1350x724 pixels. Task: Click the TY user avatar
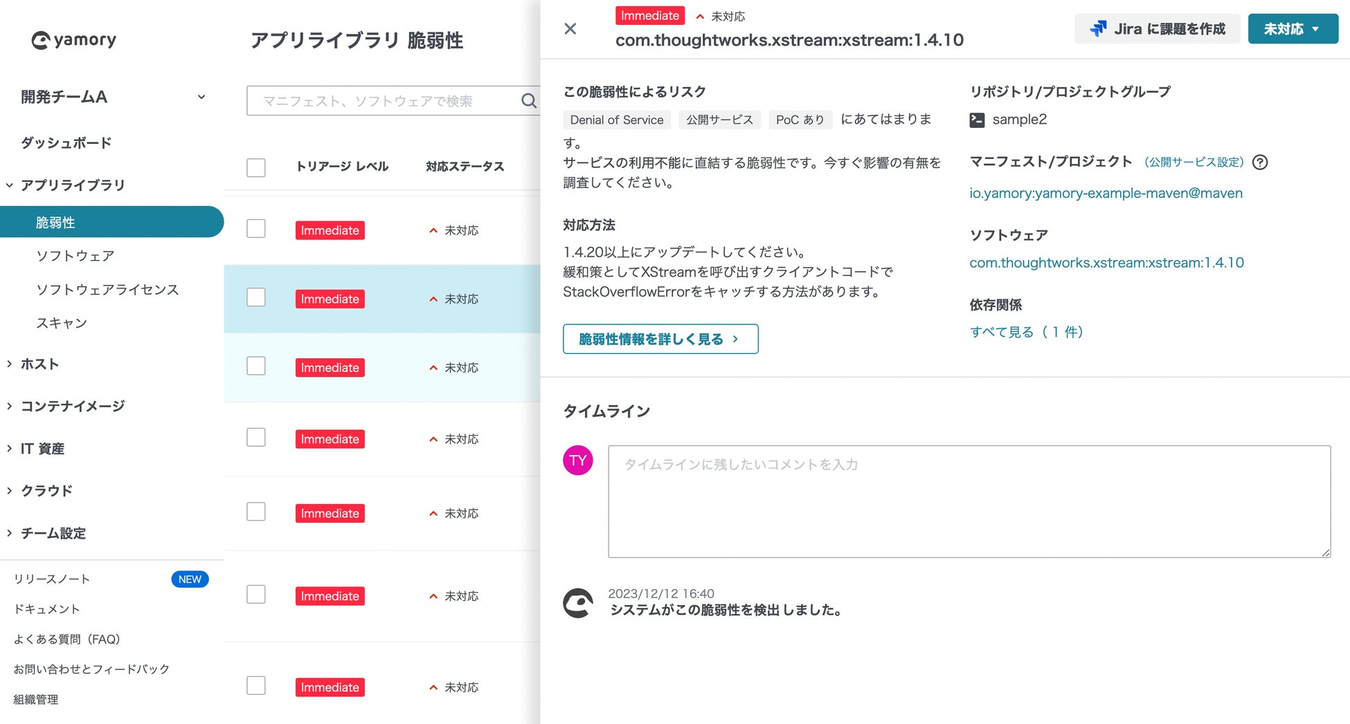[x=578, y=461]
